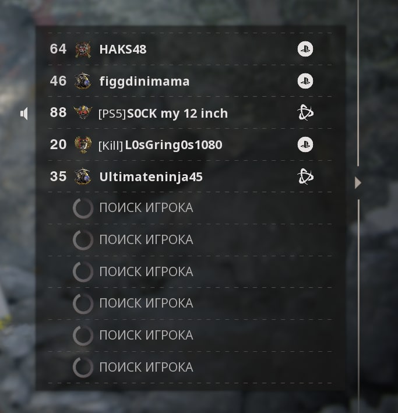Viewport: 398px width, 413px height.
Task: Expand the side panel with the right arrow
Action: pos(358,183)
